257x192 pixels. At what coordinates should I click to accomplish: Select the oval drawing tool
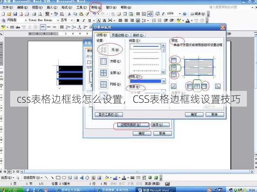click(64, 178)
